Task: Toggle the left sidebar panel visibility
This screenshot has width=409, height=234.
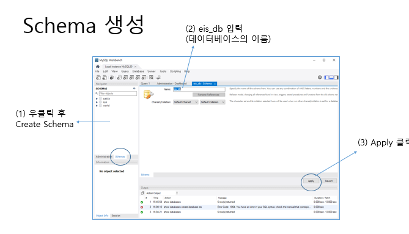Action: (x=326, y=78)
